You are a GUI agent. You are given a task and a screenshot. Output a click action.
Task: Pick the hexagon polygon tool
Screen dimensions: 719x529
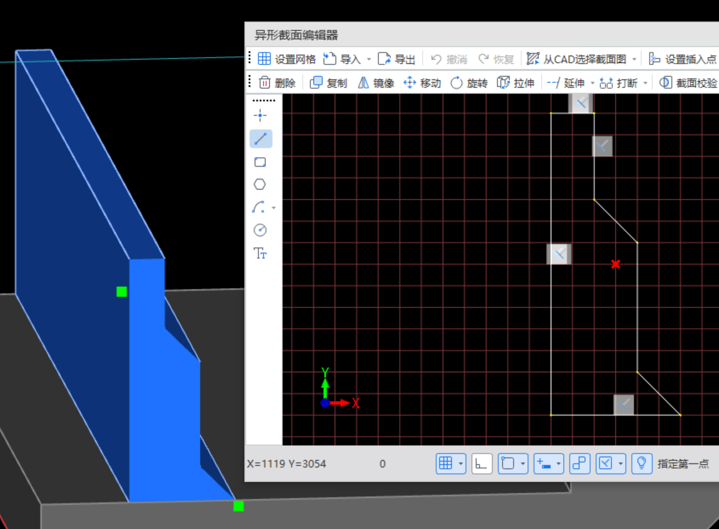260,185
